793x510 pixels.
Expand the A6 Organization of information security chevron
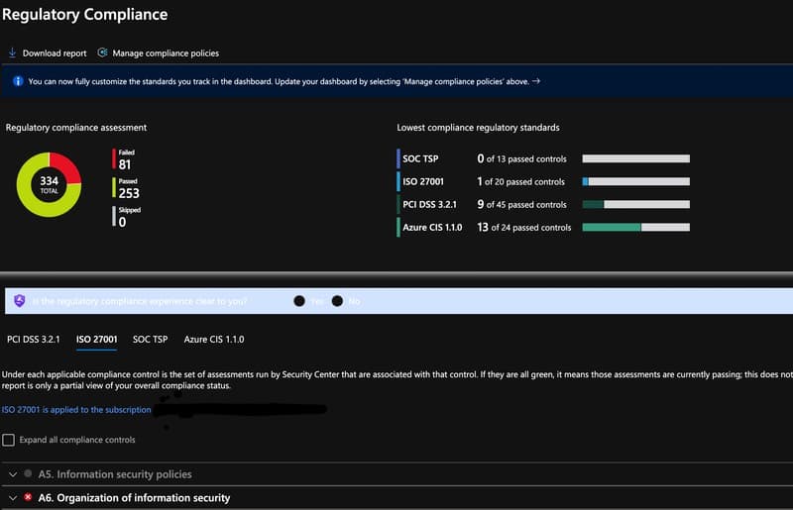tap(13, 498)
